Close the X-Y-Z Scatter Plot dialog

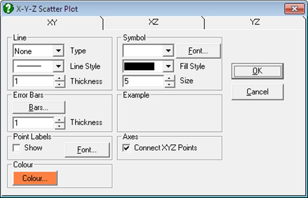click(x=294, y=9)
